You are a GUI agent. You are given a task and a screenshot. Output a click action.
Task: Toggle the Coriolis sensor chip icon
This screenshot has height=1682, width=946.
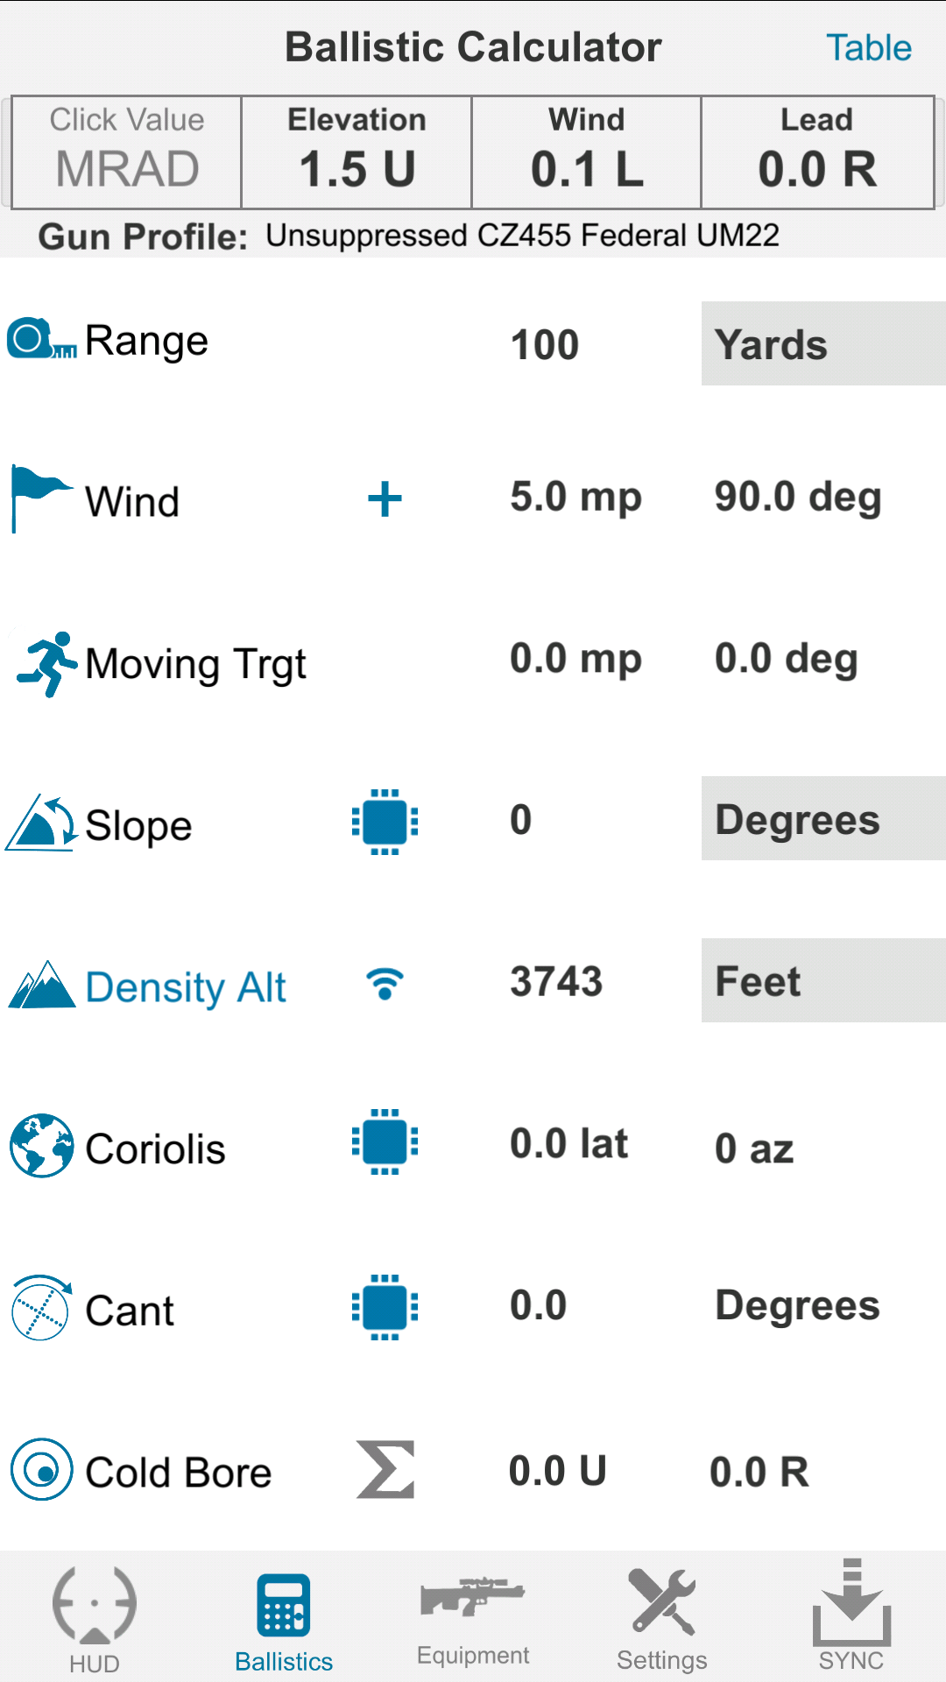385,1141
